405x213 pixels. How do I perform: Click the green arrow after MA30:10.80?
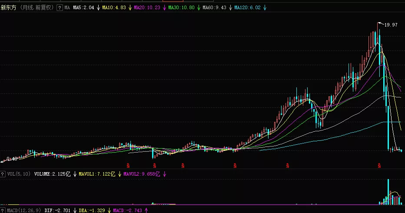tap(197, 8)
